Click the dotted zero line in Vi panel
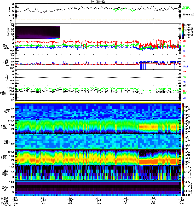This screenshot has height=209, width=196. pyautogui.click(x=98, y=77)
